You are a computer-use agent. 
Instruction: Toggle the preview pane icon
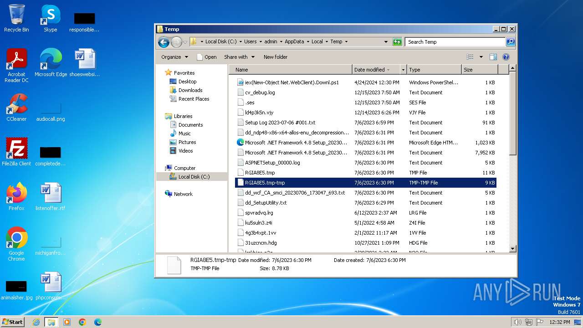[x=493, y=57]
